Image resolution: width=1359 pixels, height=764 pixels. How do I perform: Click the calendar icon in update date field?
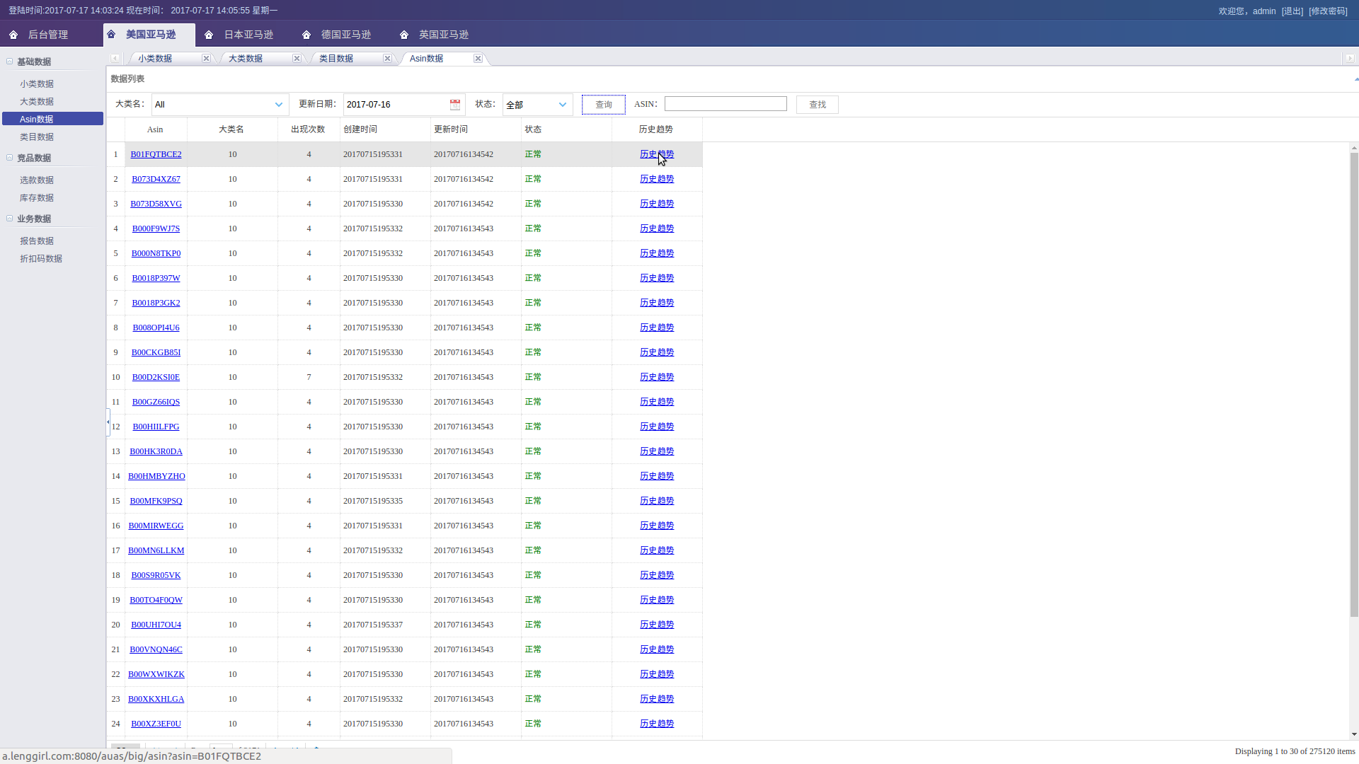pos(454,105)
